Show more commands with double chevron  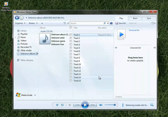click(x=42, y=23)
